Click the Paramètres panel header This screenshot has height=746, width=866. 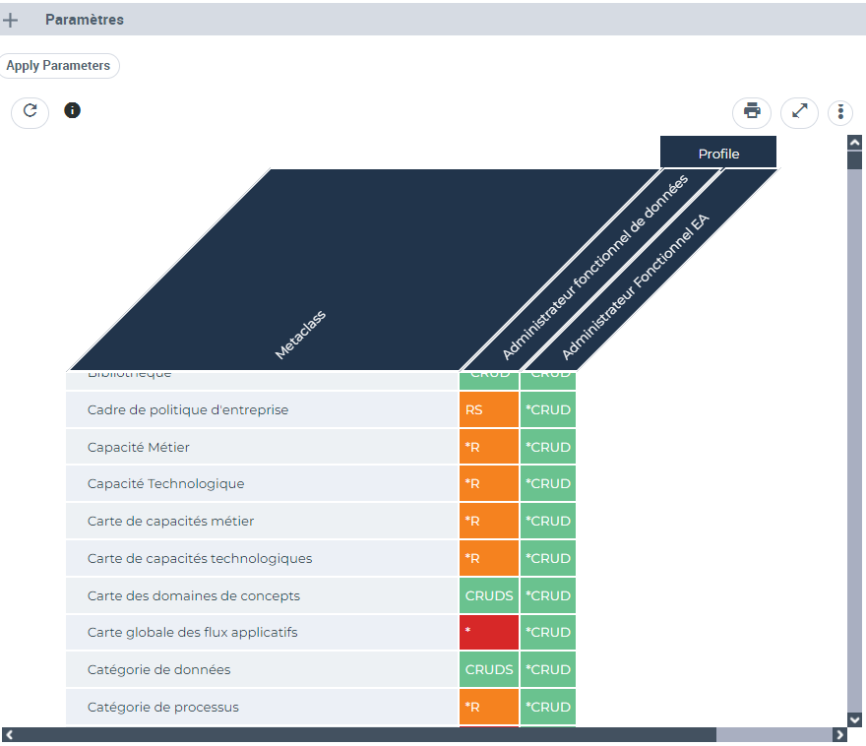coord(85,20)
